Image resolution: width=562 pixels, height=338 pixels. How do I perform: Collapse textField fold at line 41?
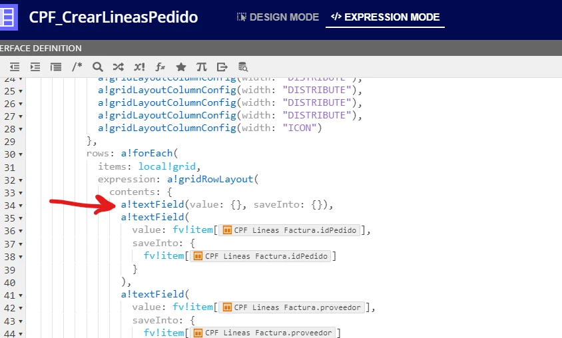(x=21, y=295)
